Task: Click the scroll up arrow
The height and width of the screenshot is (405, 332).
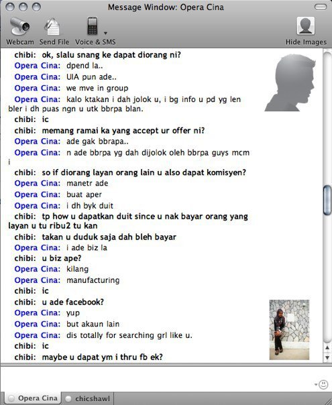Action: [327, 347]
